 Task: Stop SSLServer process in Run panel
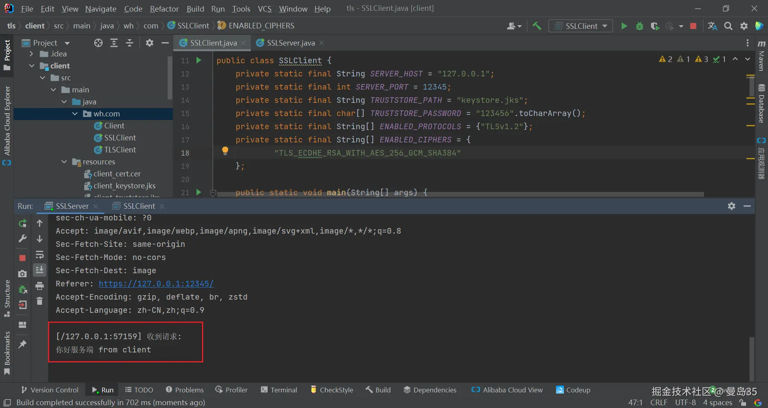(22, 258)
